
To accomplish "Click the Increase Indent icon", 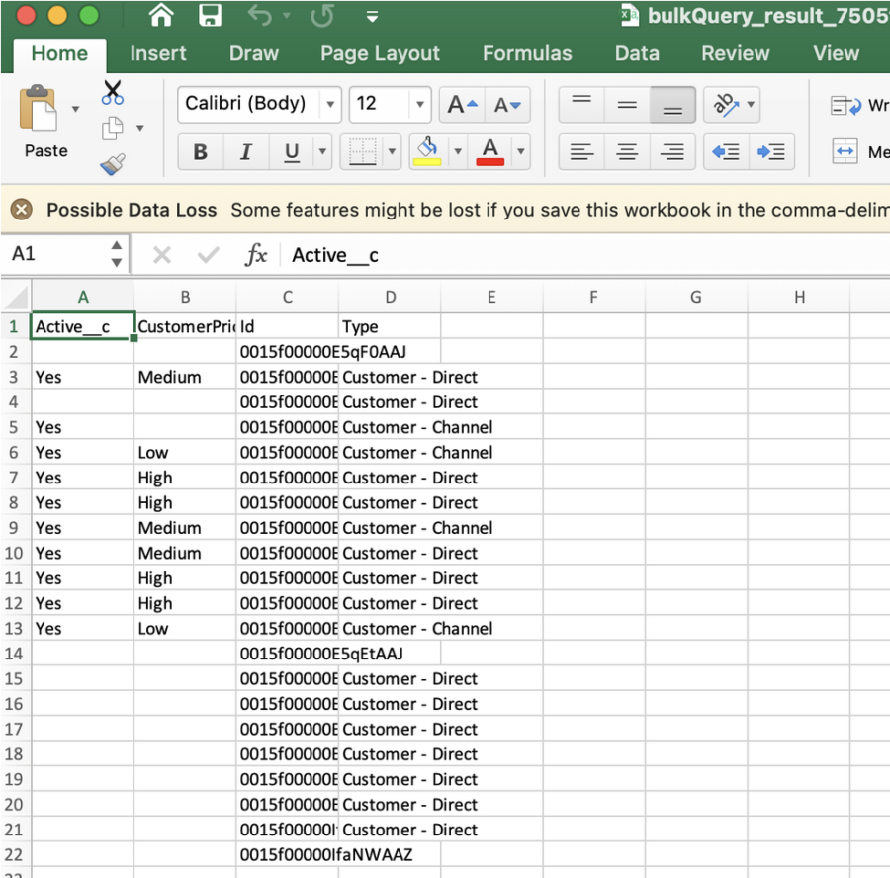I will pyautogui.click(x=771, y=152).
